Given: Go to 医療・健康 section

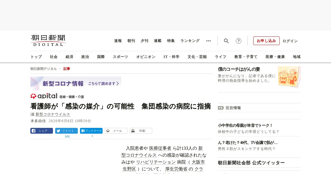Looking at the screenshot, I should 275,57.
